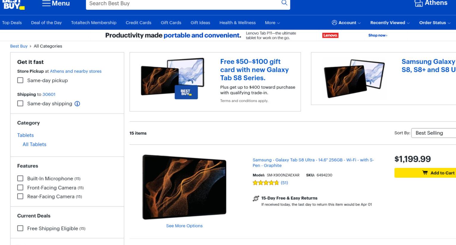The width and height of the screenshot is (456, 245).
Task: Enable Same-day pickup checkbox
Action: click(x=20, y=80)
